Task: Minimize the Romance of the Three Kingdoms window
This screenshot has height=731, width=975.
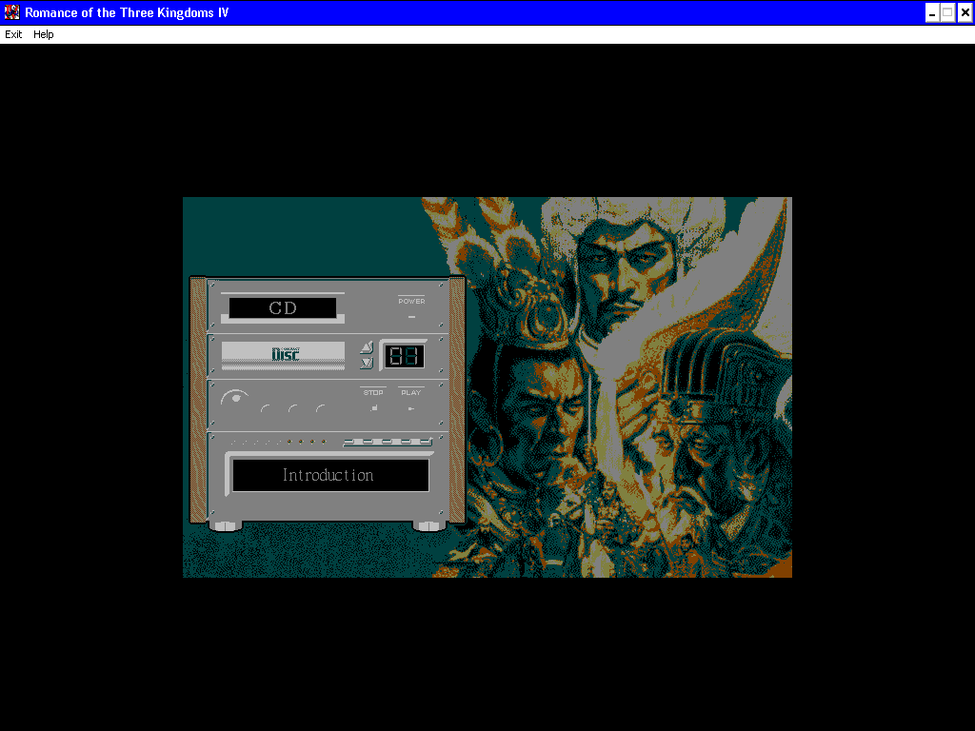Action: pyautogui.click(x=932, y=12)
